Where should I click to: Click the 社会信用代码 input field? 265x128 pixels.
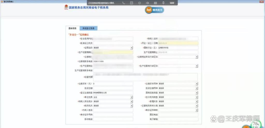pos(113,39)
